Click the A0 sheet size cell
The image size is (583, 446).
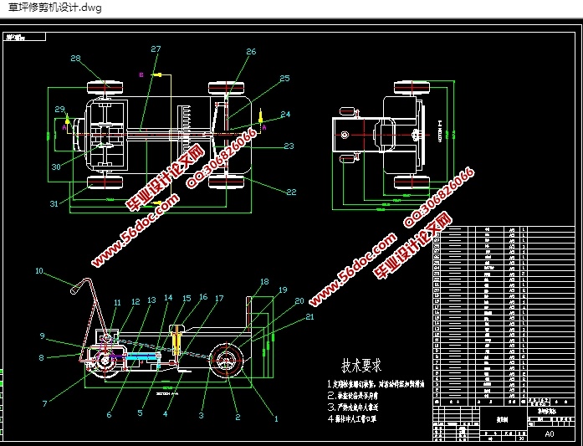[550, 433]
